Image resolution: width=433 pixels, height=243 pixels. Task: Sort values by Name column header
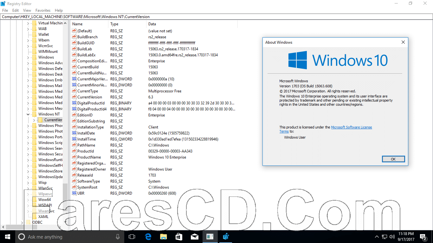pyautogui.click(x=90, y=24)
